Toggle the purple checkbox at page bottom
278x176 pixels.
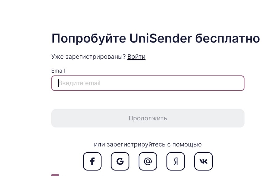tap(55, 175)
